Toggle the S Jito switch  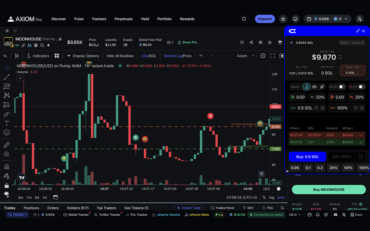(x=362, y=87)
